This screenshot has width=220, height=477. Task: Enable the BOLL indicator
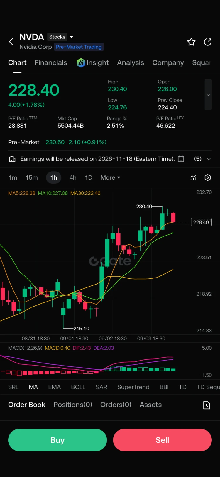tap(78, 387)
